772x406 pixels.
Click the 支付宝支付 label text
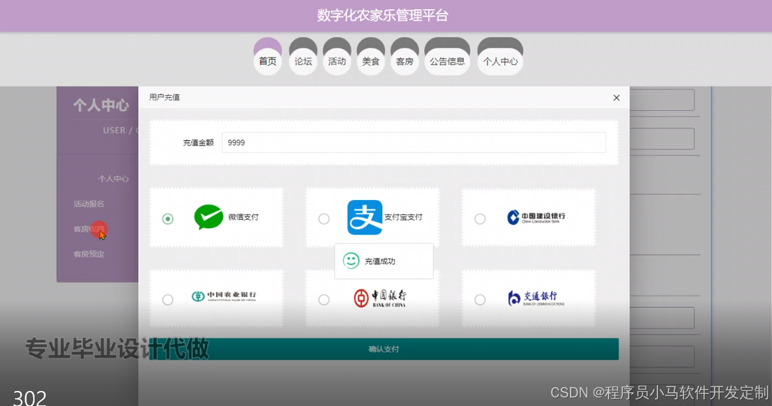point(403,217)
